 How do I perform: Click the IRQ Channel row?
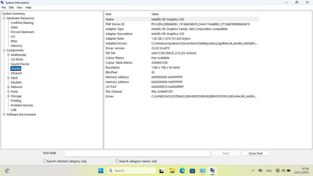click(x=182, y=91)
